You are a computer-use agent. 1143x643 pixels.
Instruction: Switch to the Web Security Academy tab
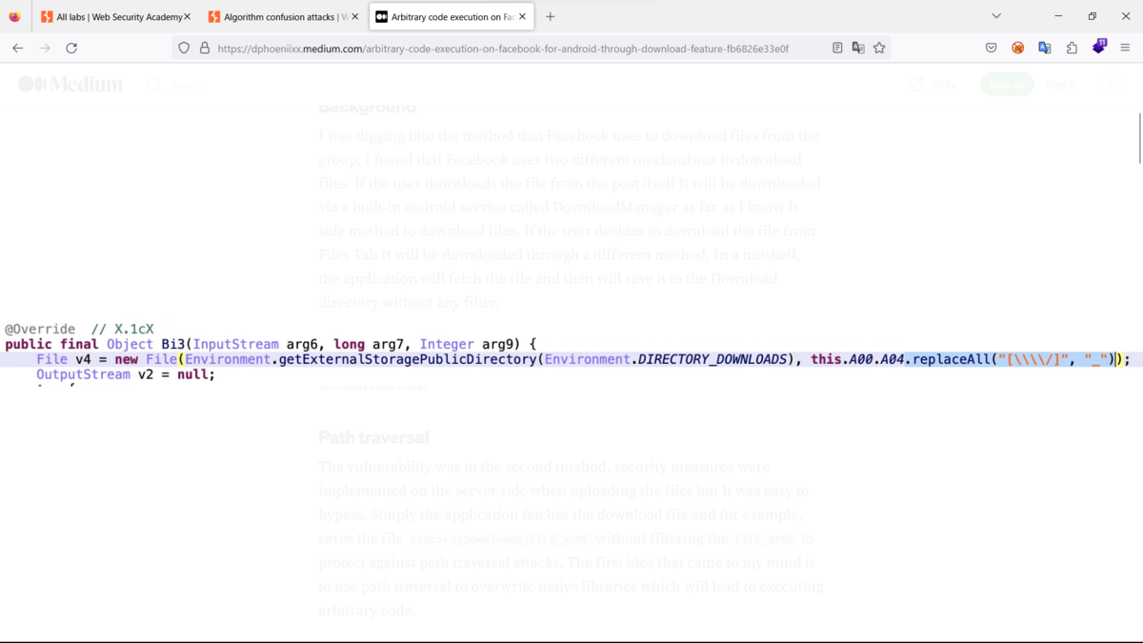(114, 15)
